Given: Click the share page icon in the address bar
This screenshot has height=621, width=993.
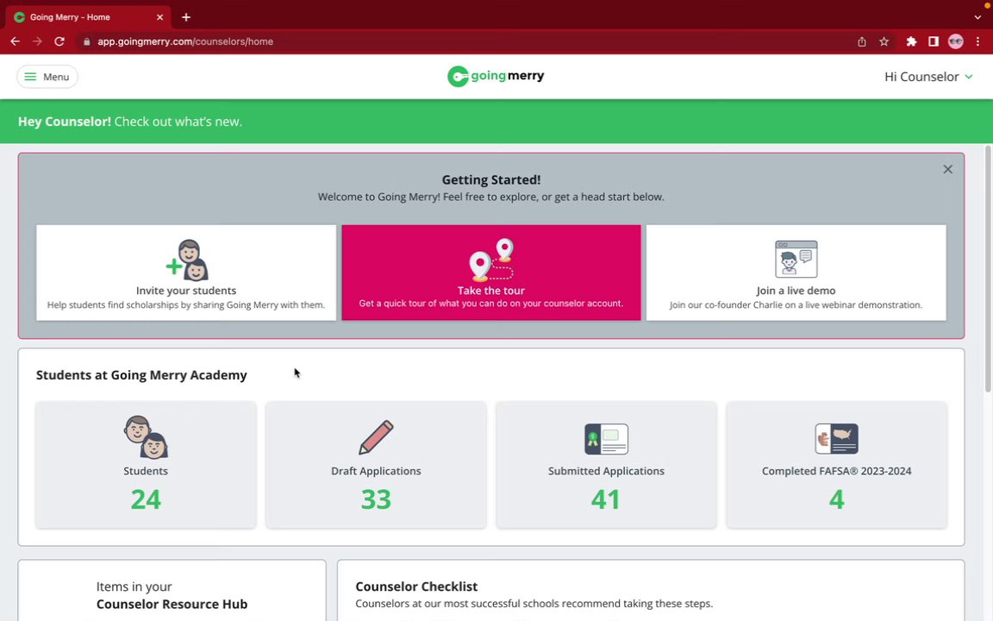Looking at the screenshot, I should tap(862, 41).
